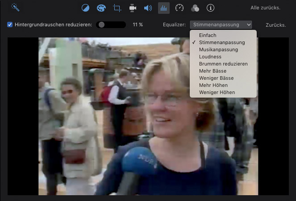This screenshot has height=201, width=296.
Task: Toggle Hintergrundrauschen reduzieren checkbox
Action: coord(10,25)
